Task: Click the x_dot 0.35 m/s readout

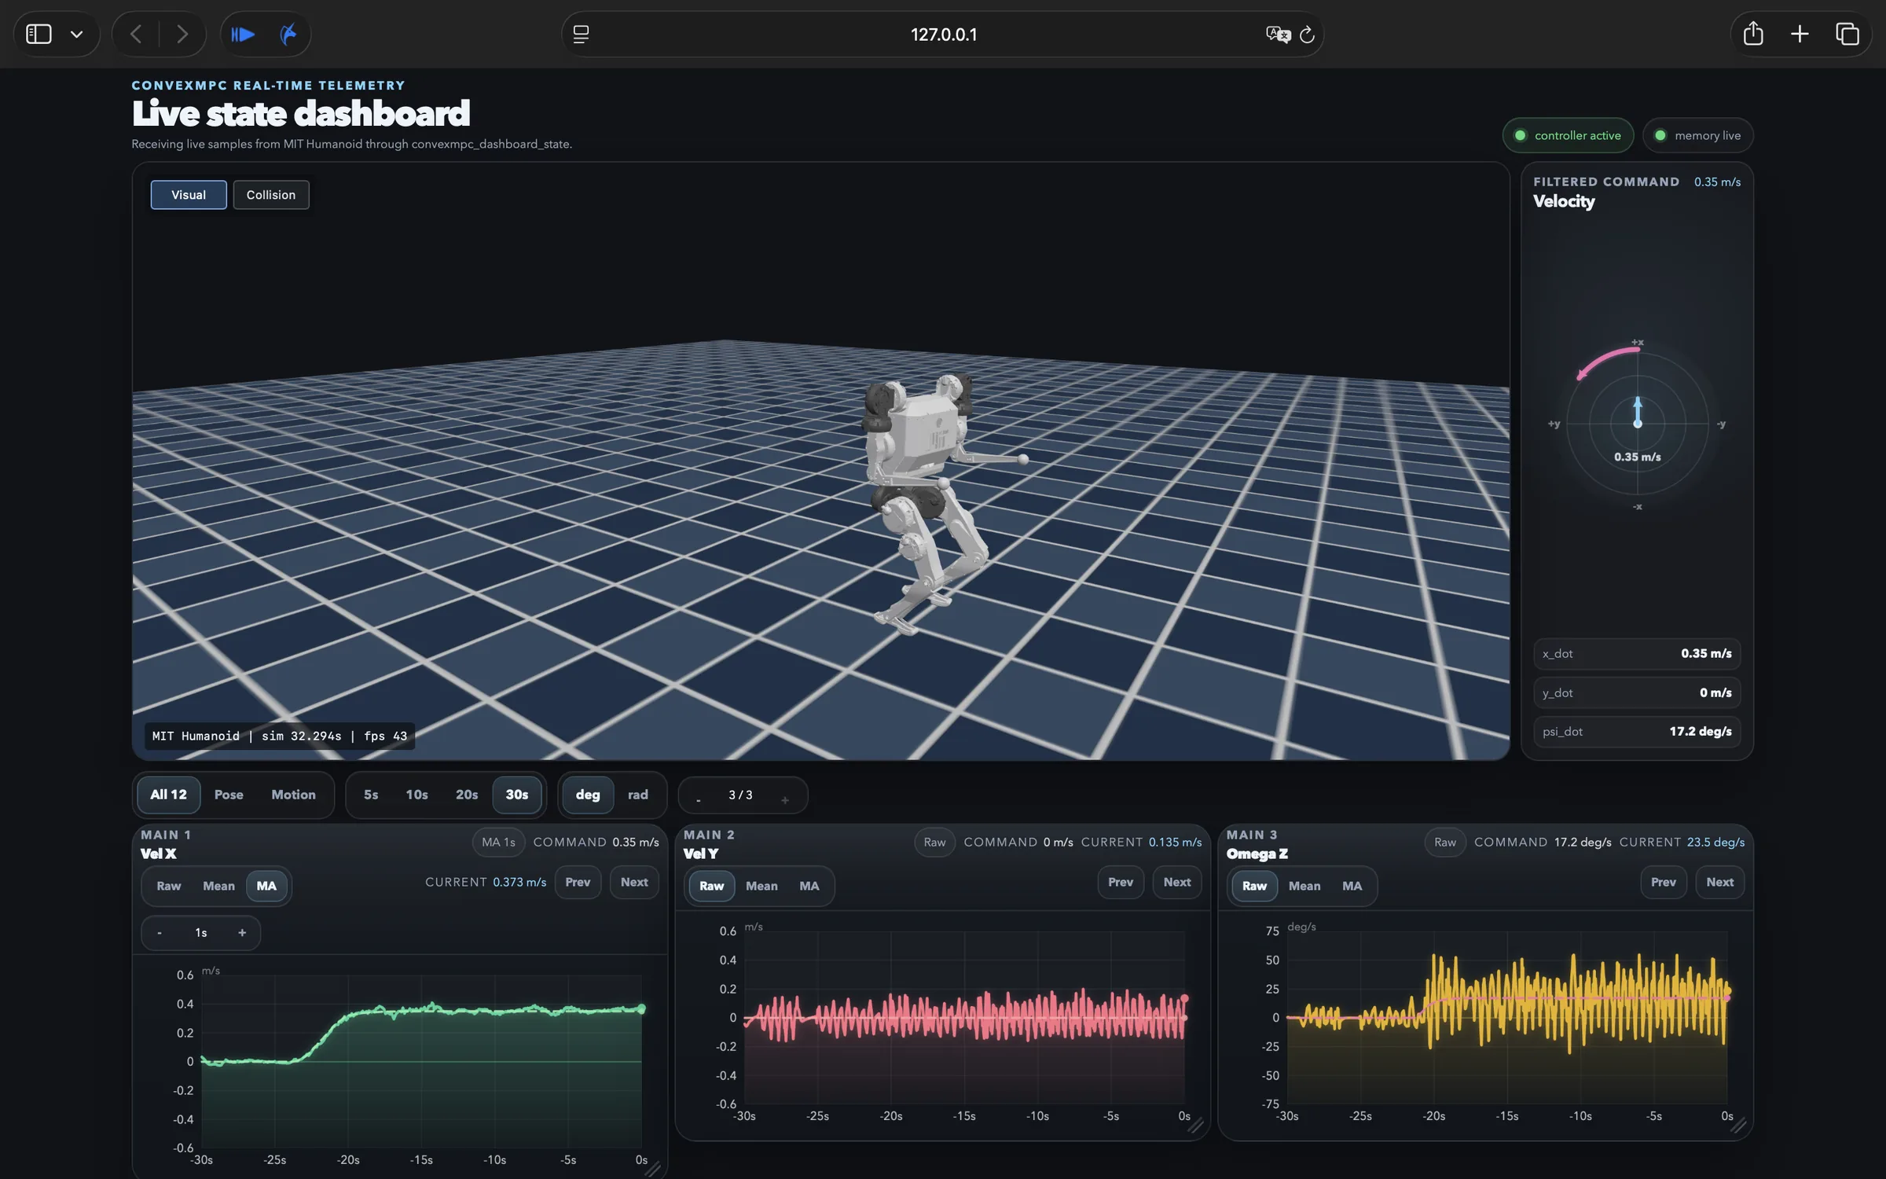Action: pos(1637,653)
